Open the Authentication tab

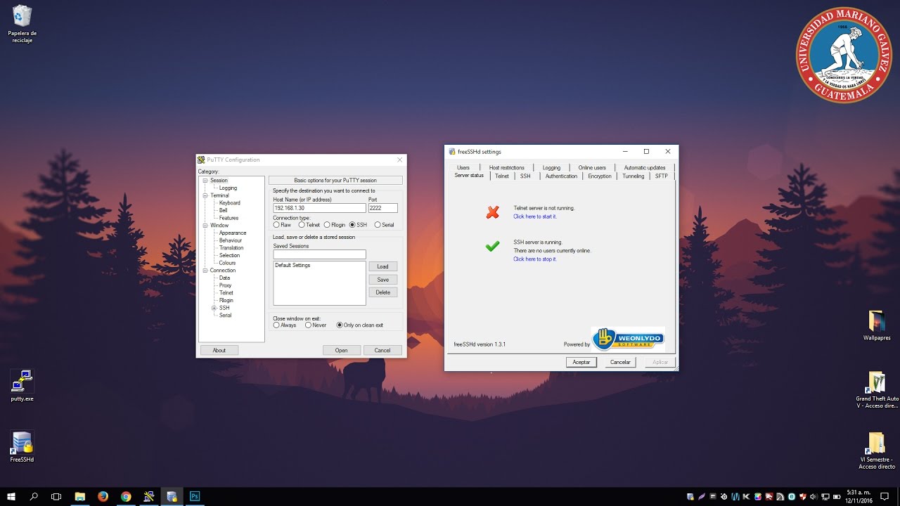tap(561, 176)
